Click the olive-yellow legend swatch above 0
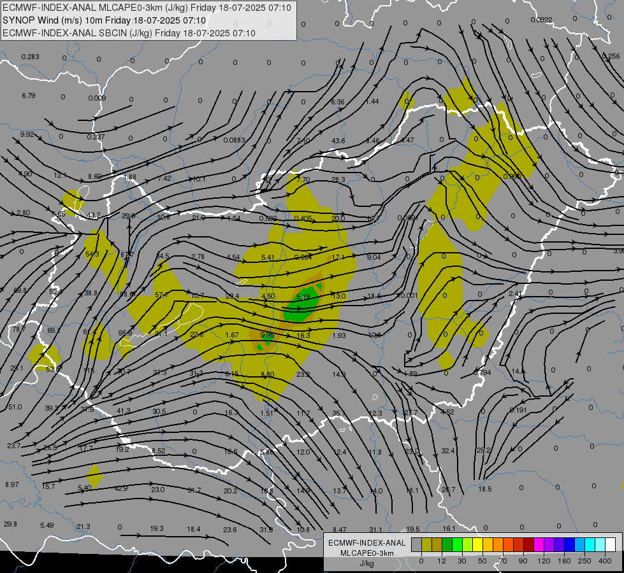 [x=426, y=544]
